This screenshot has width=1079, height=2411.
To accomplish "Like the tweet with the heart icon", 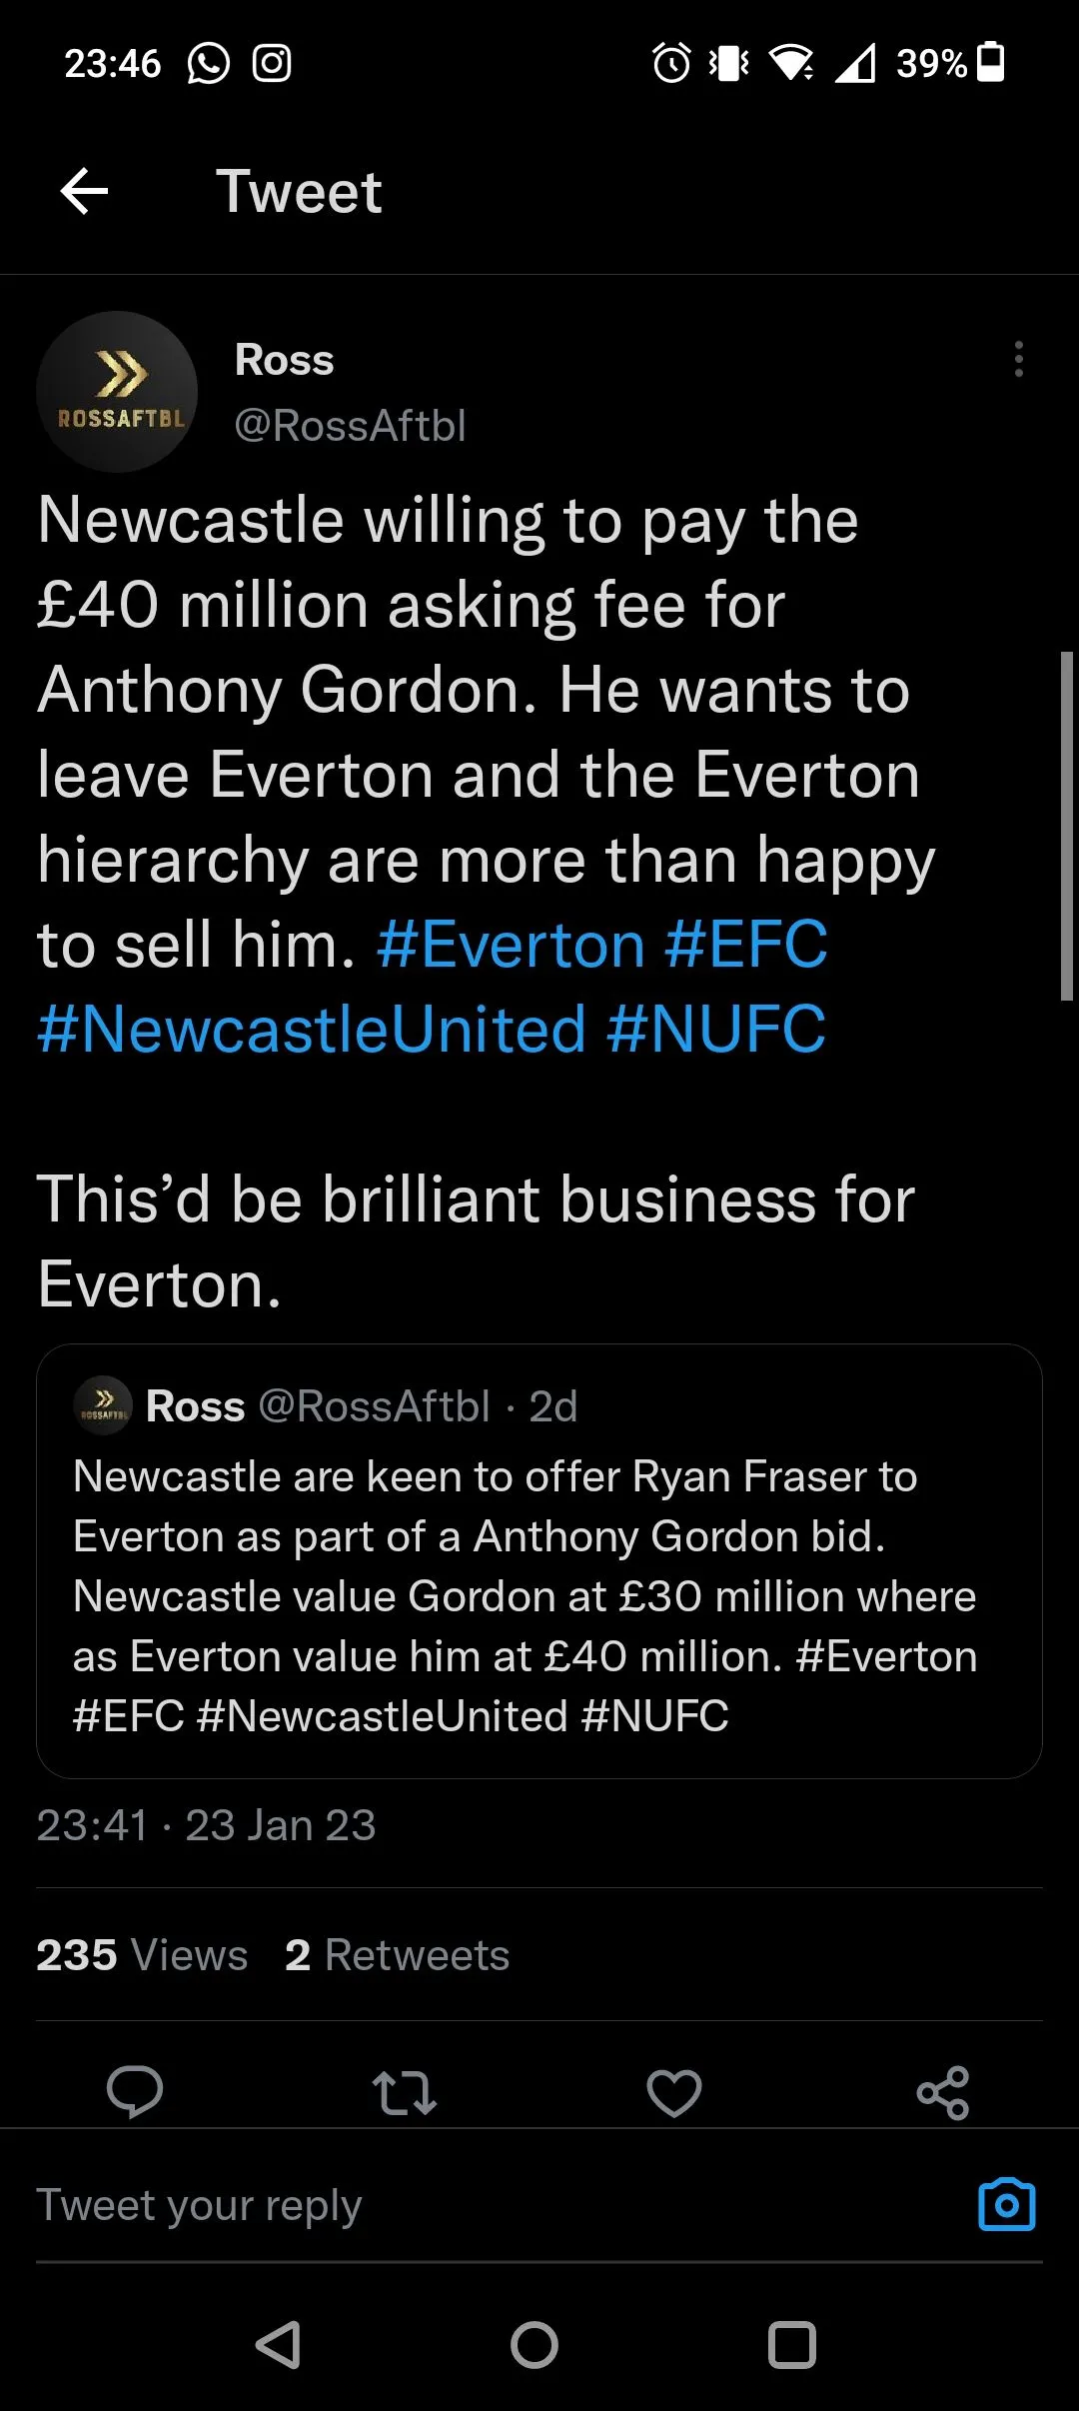I will [x=674, y=2092].
